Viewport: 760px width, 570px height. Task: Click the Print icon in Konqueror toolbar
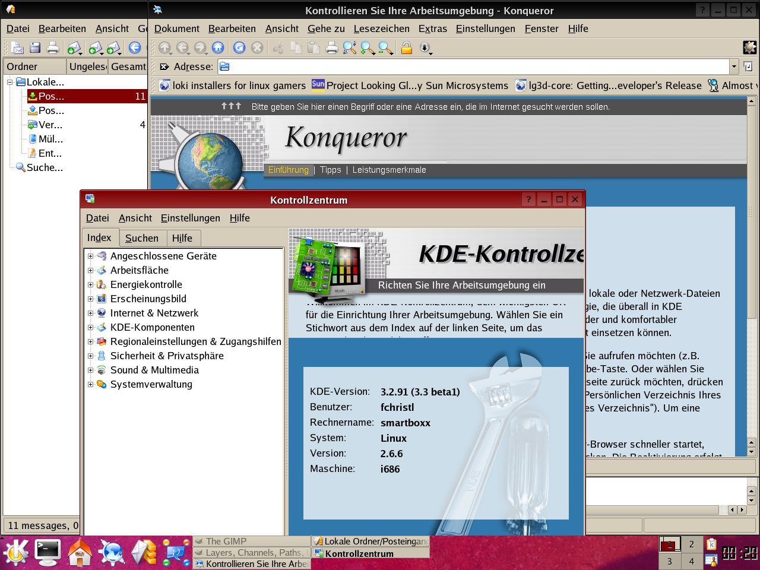(x=332, y=48)
